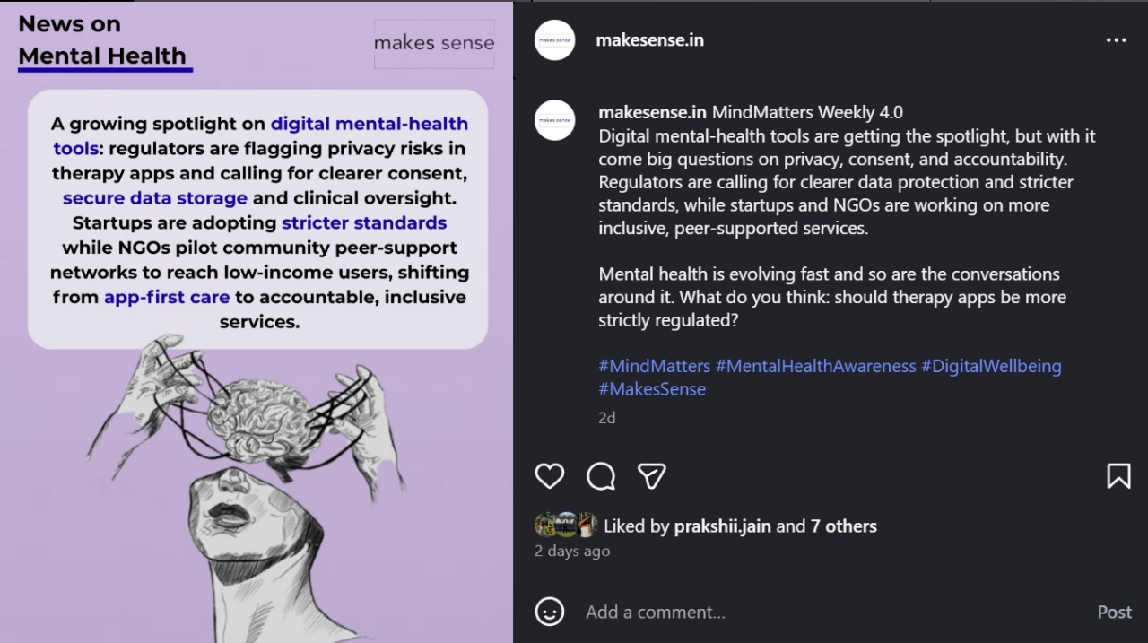Viewport: 1148px width, 643px height.
Task: Share the post via paper plane icon
Action: click(x=652, y=475)
